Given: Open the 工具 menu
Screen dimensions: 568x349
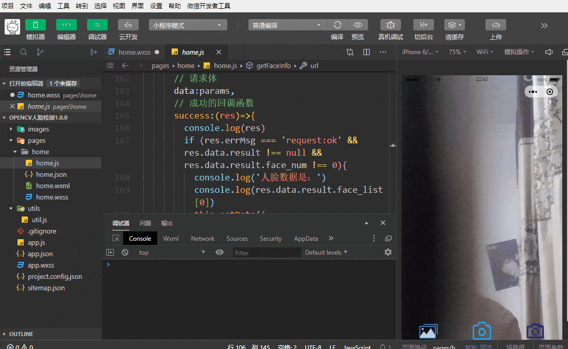Looking at the screenshot, I should (63, 6).
